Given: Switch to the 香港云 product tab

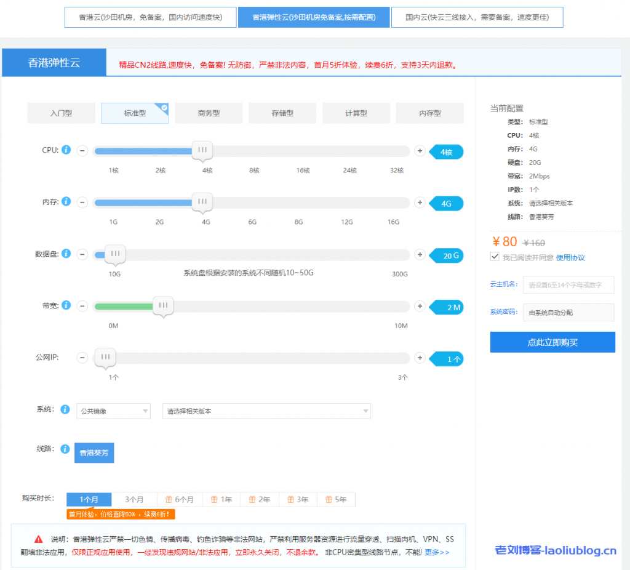Looking at the screenshot, I should (x=150, y=17).
